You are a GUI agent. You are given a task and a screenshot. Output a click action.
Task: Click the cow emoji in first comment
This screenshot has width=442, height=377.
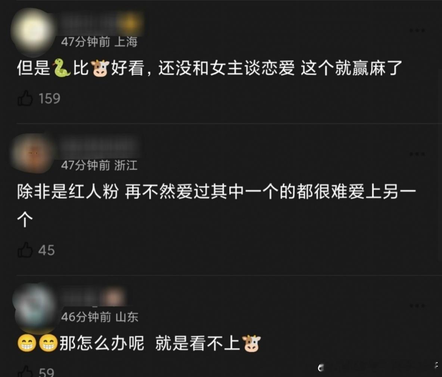(x=100, y=68)
